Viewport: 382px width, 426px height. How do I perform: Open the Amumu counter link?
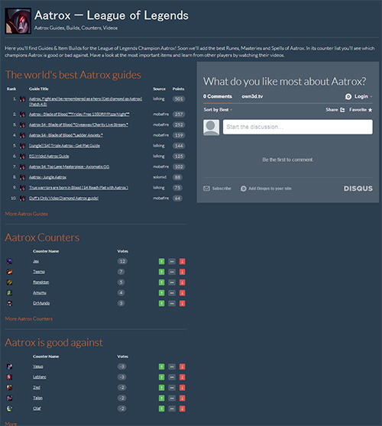coord(40,293)
